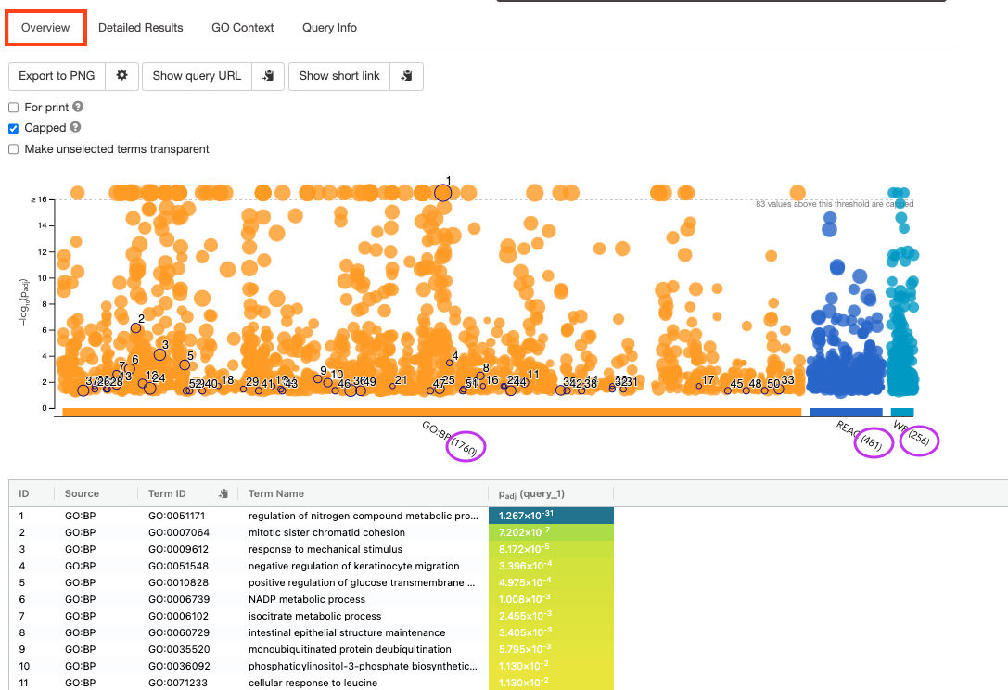Select data point labeled 1 in plot
1008x690 pixels.
[443, 193]
